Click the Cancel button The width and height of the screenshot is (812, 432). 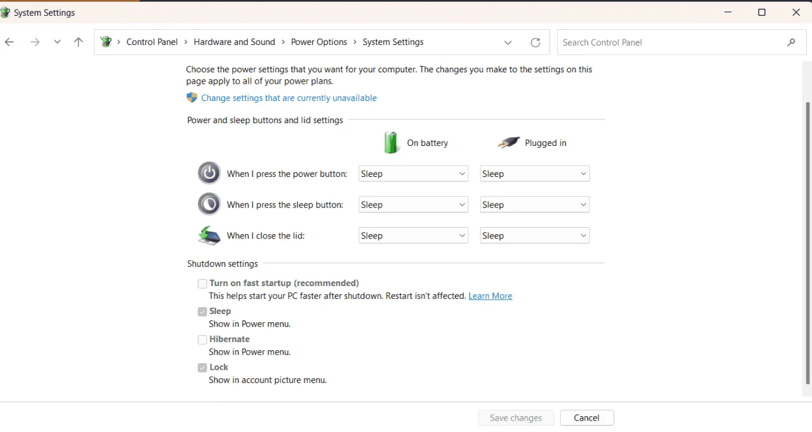pos(587,418)
